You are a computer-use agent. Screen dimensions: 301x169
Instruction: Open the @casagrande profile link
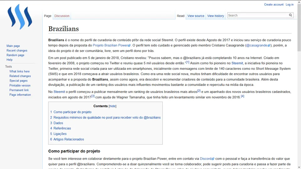(258, 45)
